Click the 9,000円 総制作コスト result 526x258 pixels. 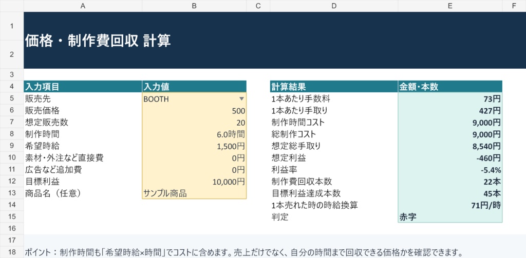click(x=450, y=135)
